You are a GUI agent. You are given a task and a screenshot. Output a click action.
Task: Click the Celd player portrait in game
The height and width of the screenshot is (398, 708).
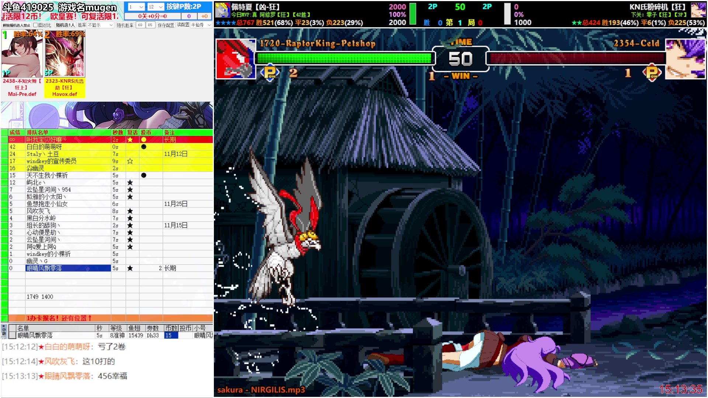(x=686, y=59)
